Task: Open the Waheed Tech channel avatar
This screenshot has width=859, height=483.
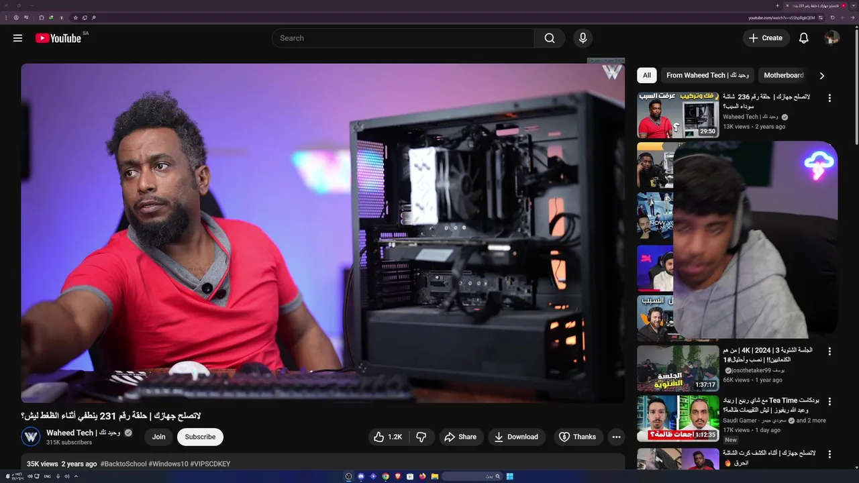Action: tap(31, 437)
